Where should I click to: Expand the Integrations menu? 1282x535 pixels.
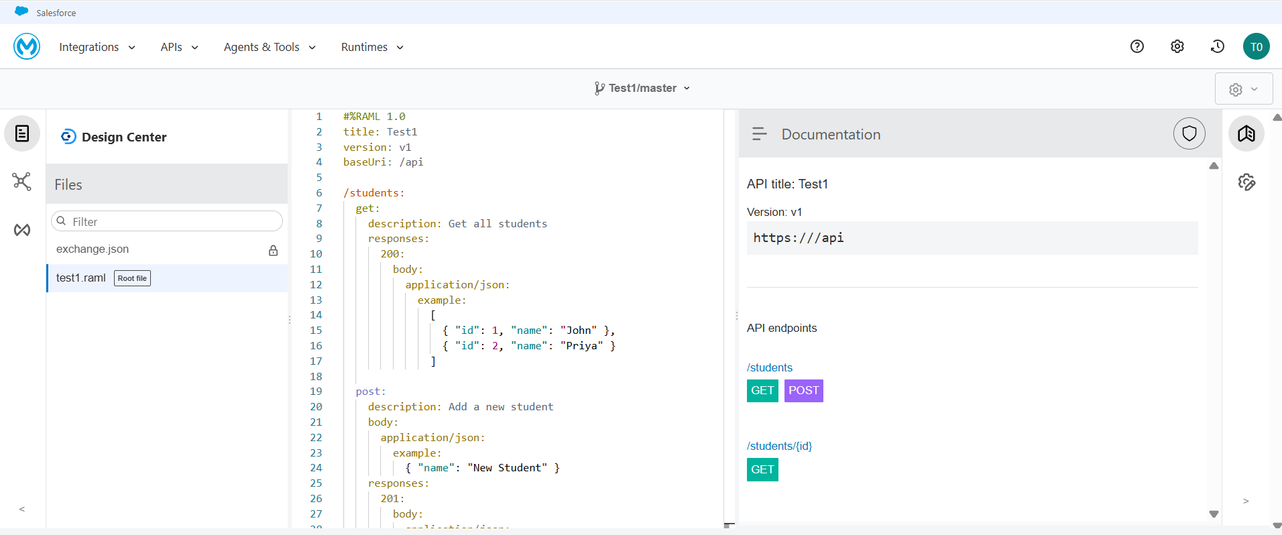(97, 47)
